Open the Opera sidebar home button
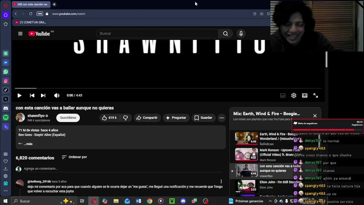The height and width of the screenshot is (205, 364). coord(6,15)
